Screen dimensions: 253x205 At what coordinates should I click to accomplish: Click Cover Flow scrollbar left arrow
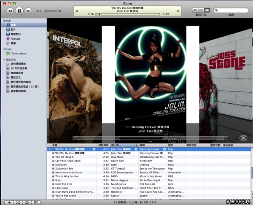pos(75,138)
